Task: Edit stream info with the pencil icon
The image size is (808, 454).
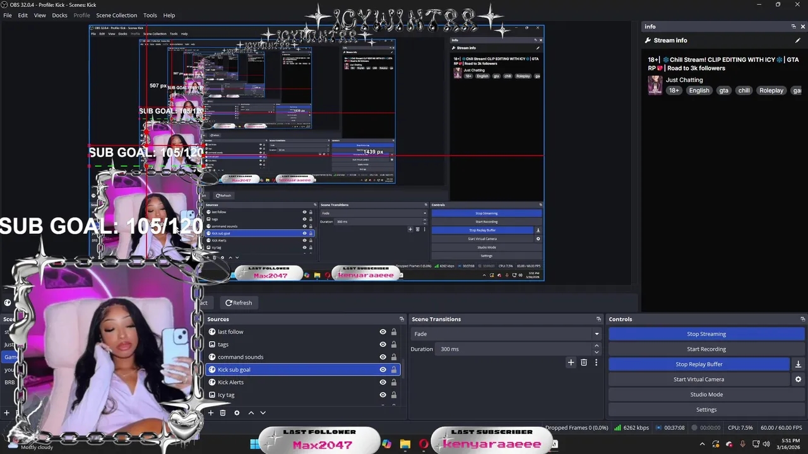Action: pyautogui.click(x=798, y=40)
